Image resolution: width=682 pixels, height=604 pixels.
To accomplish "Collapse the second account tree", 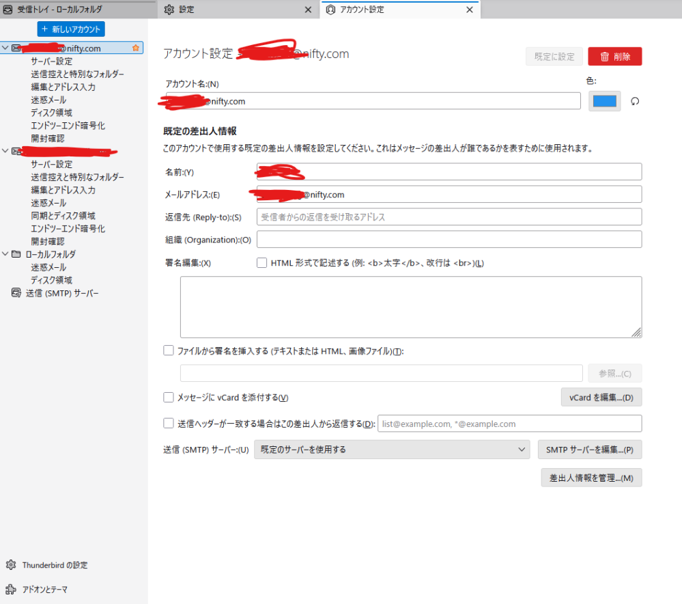I will [5, 151].
